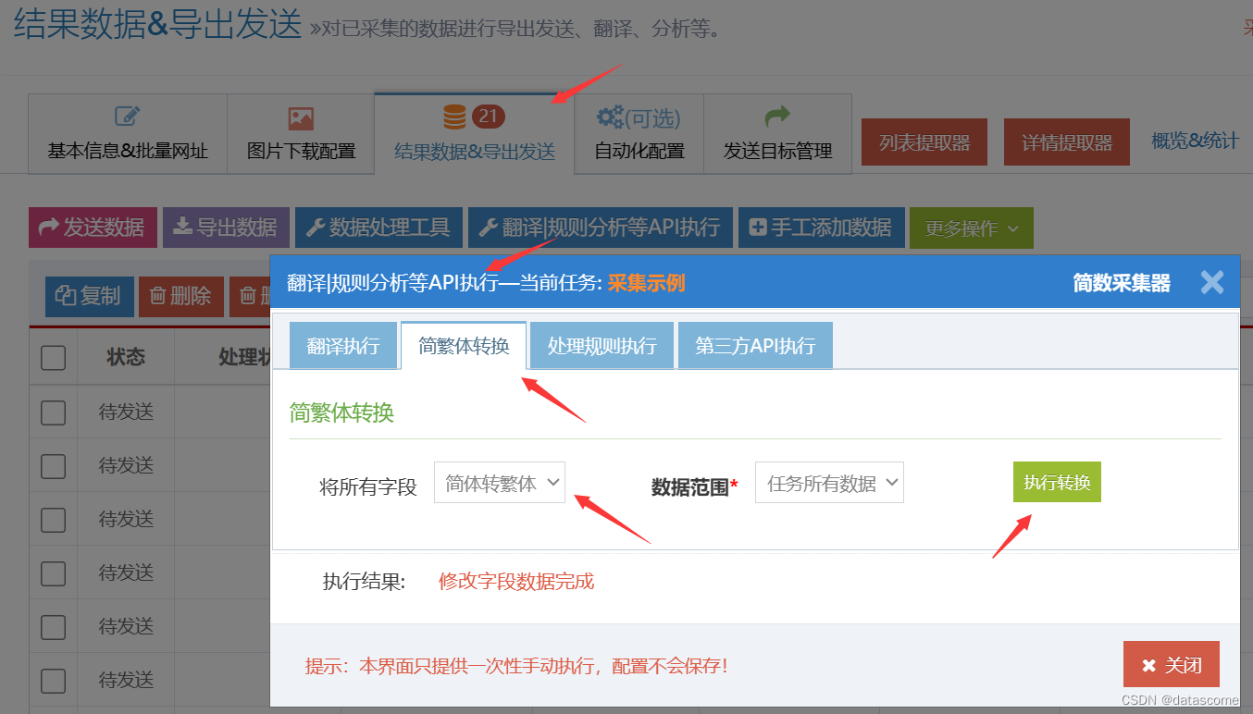1253x714 pixels.
Task: Click the 导出数据 button
Action: [x=226, y=228]
